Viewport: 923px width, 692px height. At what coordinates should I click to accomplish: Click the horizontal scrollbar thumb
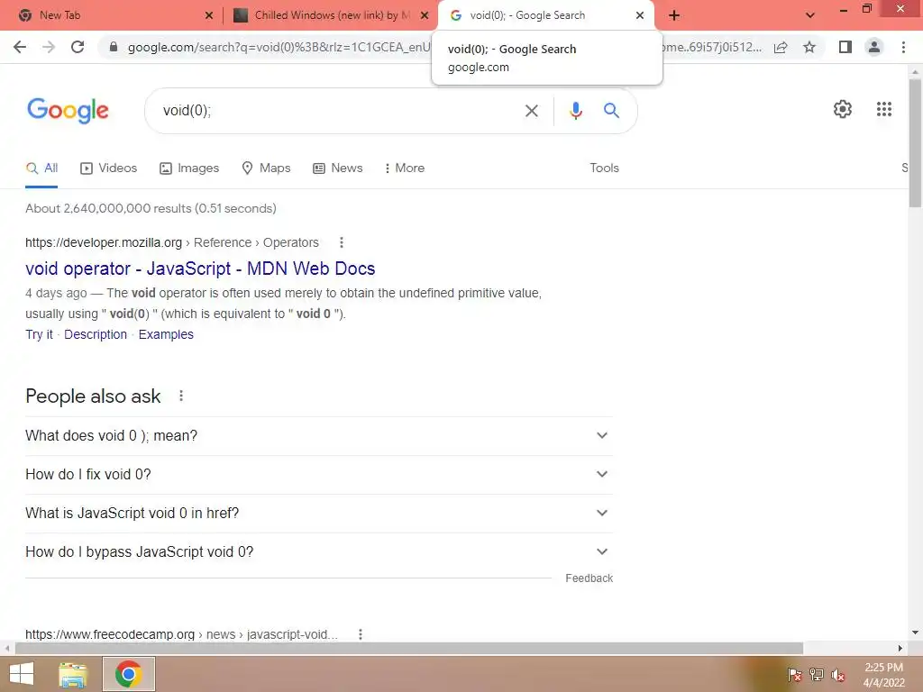[409, 649]
